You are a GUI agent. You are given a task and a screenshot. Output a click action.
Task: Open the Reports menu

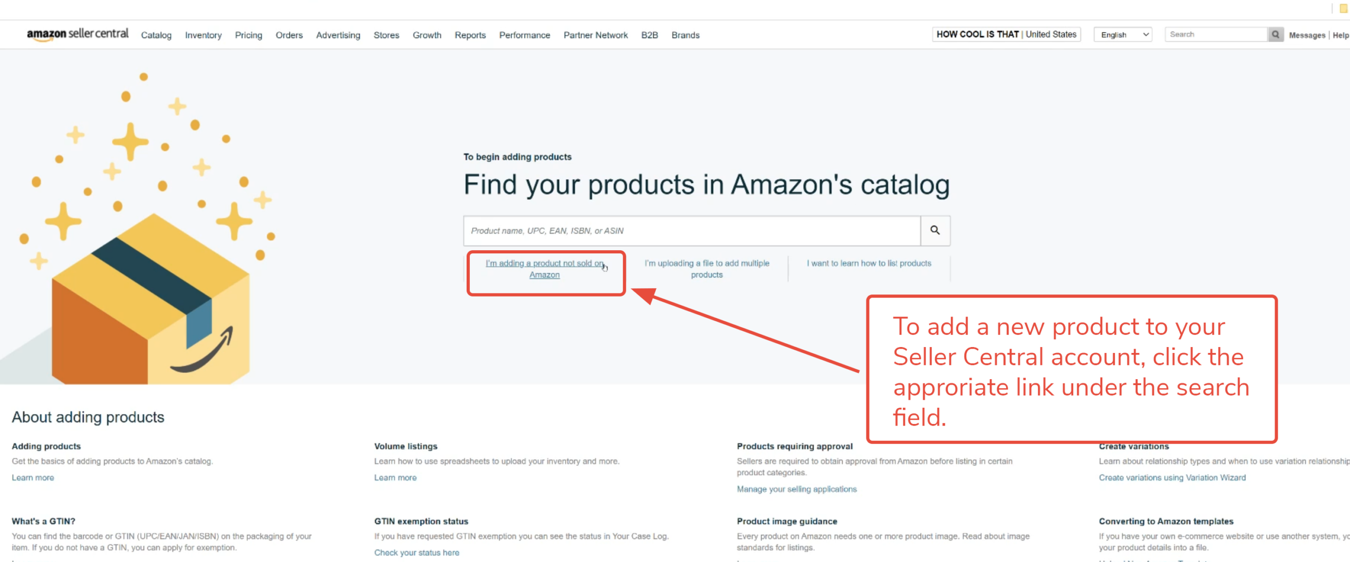point(470,35)
